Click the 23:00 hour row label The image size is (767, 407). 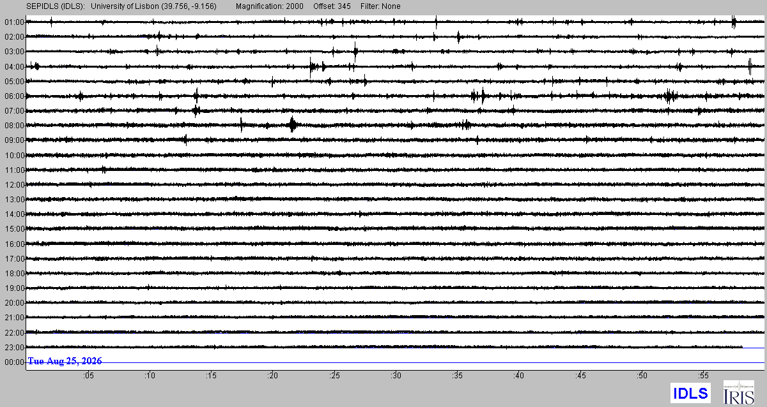pos(14,348)
